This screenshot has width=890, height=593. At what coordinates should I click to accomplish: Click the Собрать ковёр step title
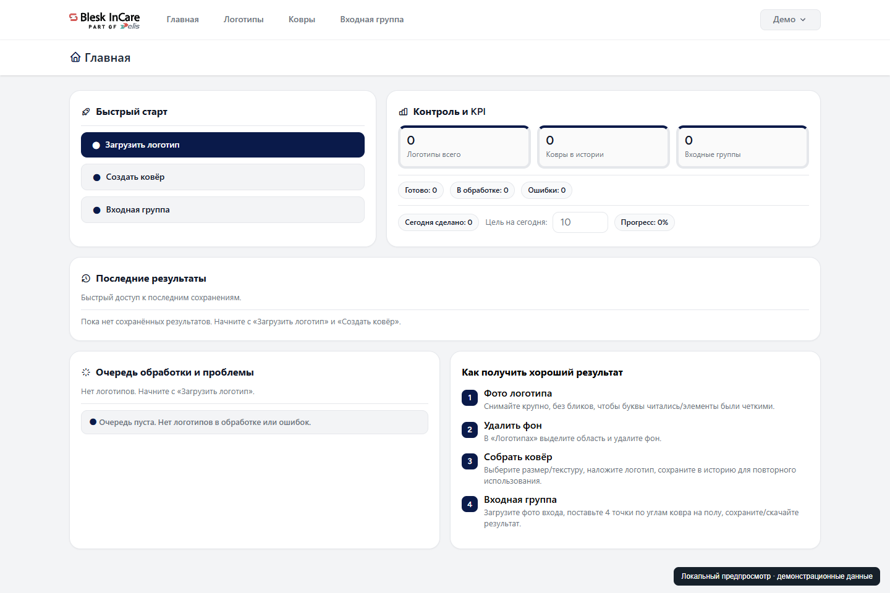(518, 457)
